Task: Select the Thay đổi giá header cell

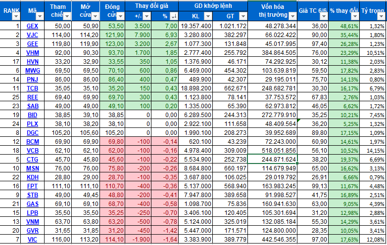Action: pos(151,6)
